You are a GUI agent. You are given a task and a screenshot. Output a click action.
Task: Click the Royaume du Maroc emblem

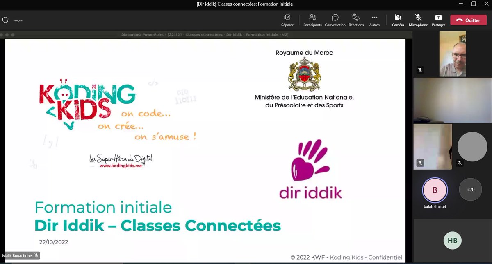(304, 74)
